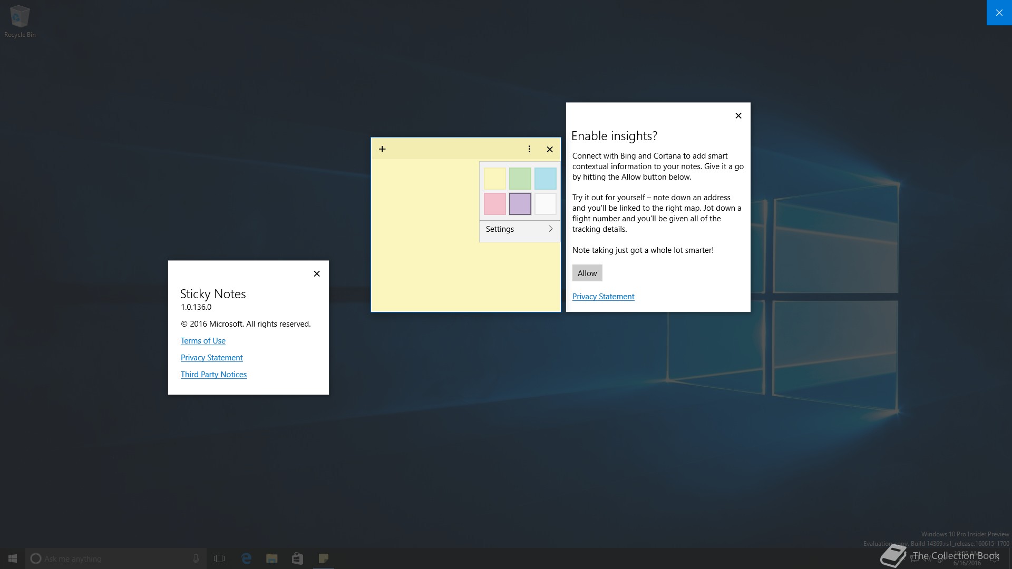Image resolution: width=1012 pixels, height=569 pixels.
Task: Open Privacy Statement in Enable insights dialog
Action: point(603,297)
